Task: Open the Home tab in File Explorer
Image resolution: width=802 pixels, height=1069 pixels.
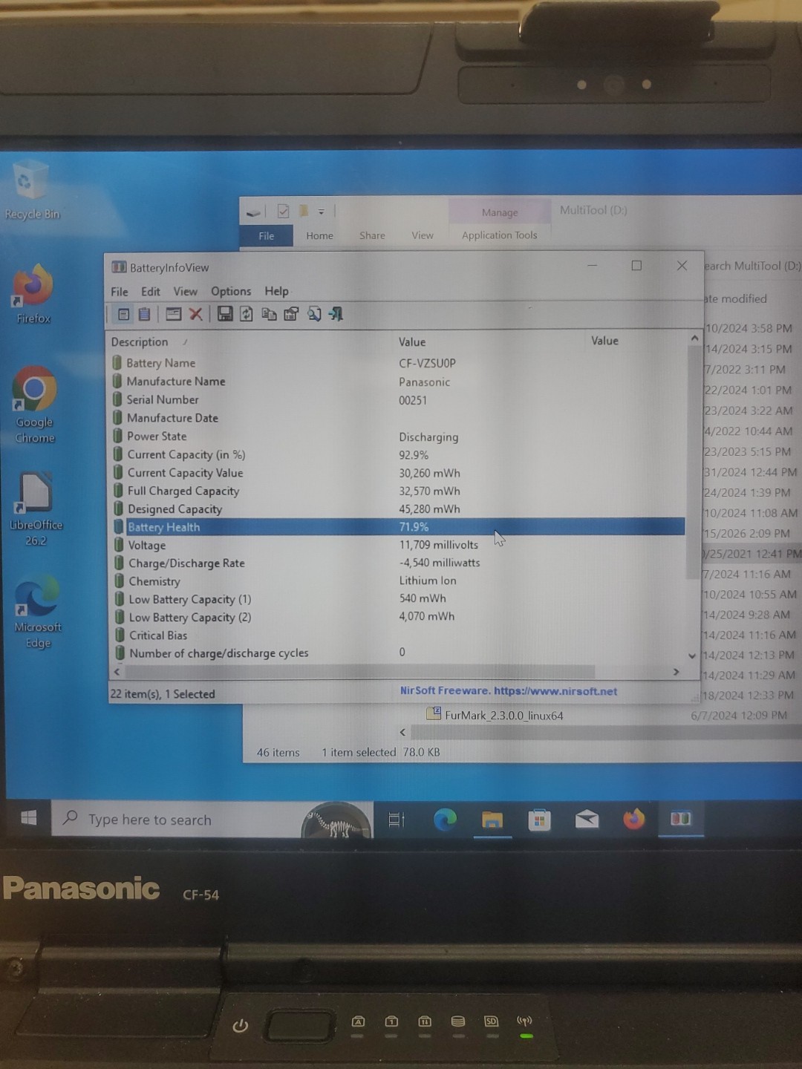Action: click(319, 236)
